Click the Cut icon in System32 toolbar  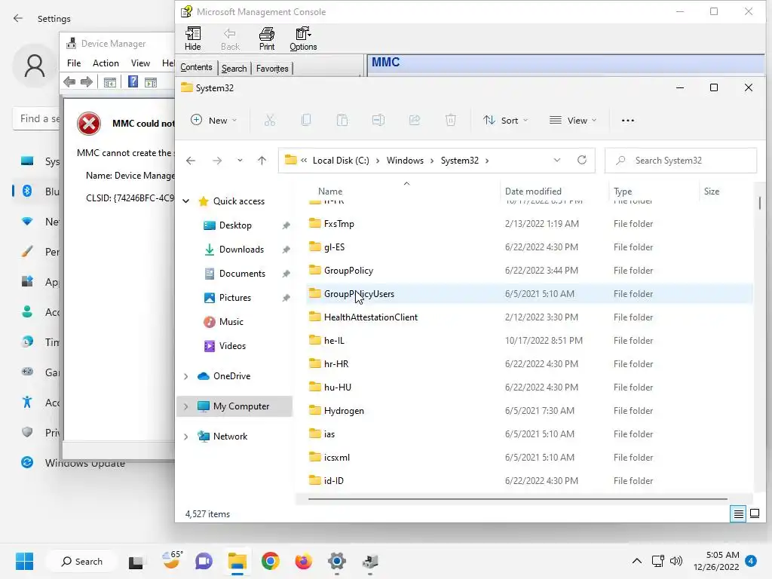[x=270, y=120]
